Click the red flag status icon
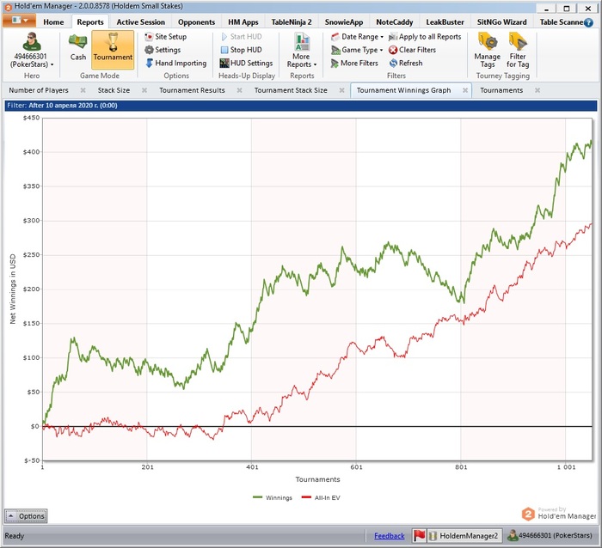The width and height of the screenshot is (602, 548). pyautogui.click(x=420, y=535)
